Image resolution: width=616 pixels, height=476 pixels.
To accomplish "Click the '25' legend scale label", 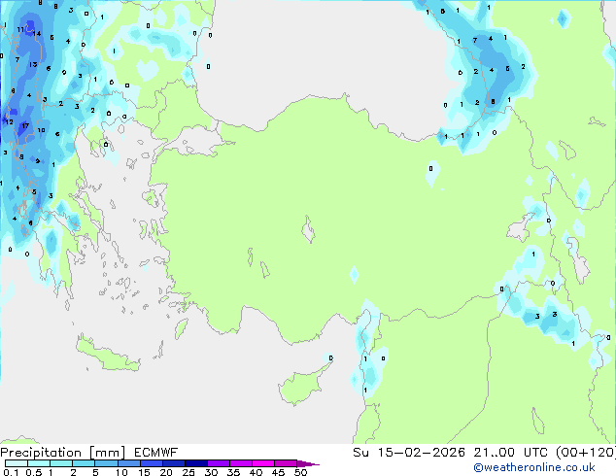I will tap(188, 472).
